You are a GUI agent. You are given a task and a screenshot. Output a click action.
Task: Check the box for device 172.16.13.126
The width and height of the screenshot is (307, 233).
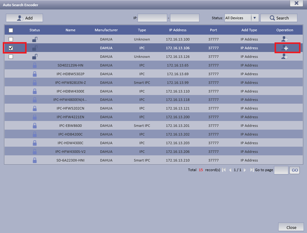(x=11, y=57)
